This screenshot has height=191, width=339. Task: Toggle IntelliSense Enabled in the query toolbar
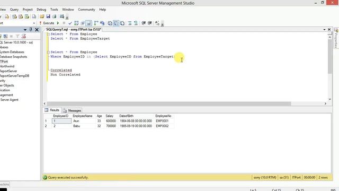point(88,23)
